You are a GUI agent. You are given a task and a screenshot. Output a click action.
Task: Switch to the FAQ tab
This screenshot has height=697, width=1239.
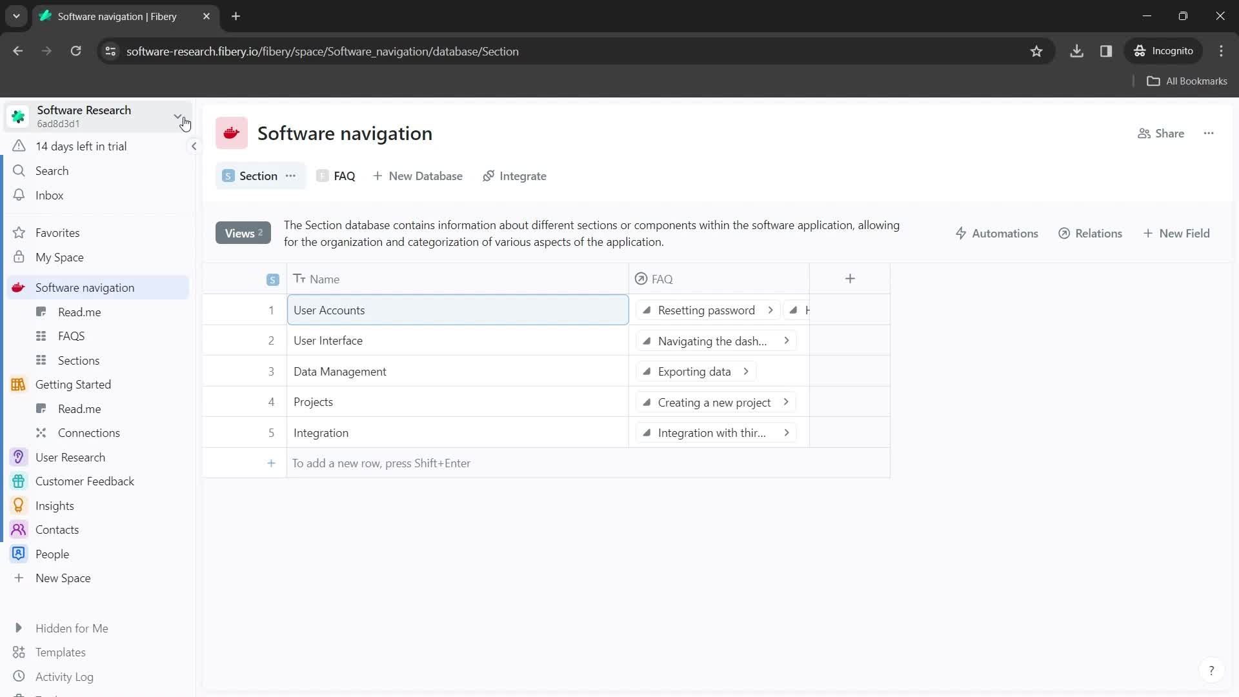[x=345, y=176]
